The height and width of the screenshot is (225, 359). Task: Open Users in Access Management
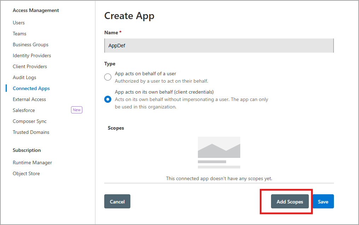[x=19, y=23]
